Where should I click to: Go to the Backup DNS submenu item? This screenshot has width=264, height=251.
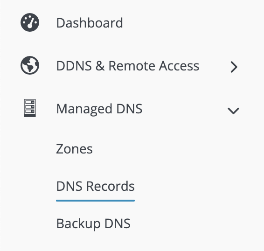click(x=93, y=223)
